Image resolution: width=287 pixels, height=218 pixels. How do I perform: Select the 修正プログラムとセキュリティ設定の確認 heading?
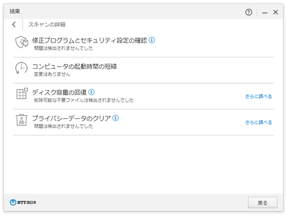[90, 40]
